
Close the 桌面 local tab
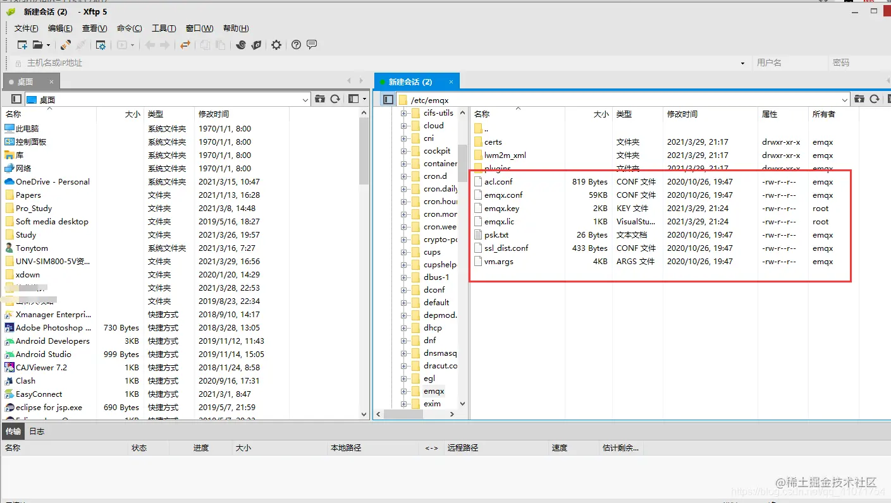[x=52, y=82]
